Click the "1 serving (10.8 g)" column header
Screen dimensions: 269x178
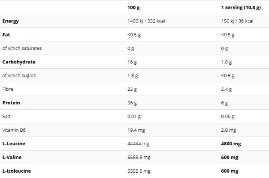coord(240,7)
